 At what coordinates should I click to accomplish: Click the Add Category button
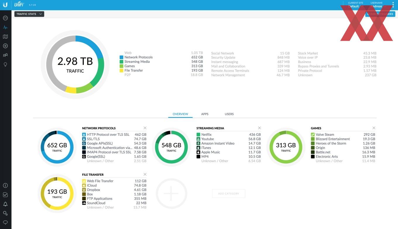(x=229, y=194)
